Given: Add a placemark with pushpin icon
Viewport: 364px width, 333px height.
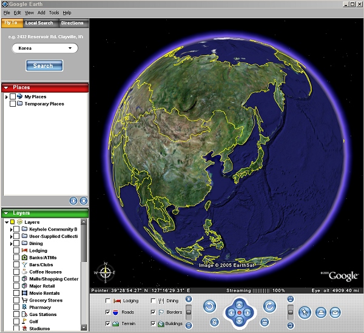Looking at the screenshot, I should click(x=305, y=312).
